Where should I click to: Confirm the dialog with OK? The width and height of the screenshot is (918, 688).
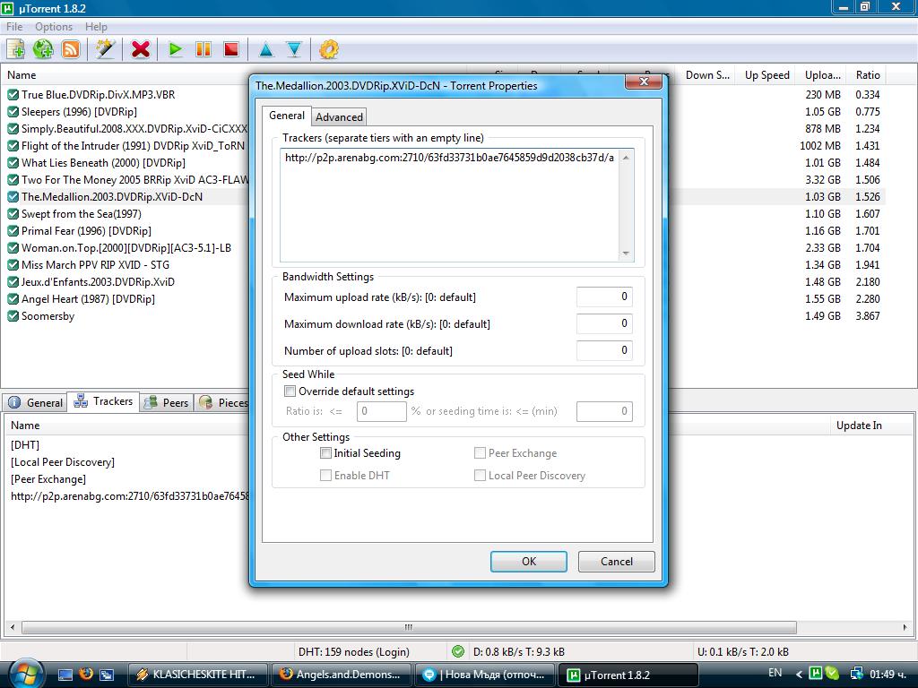coord(529,562)
